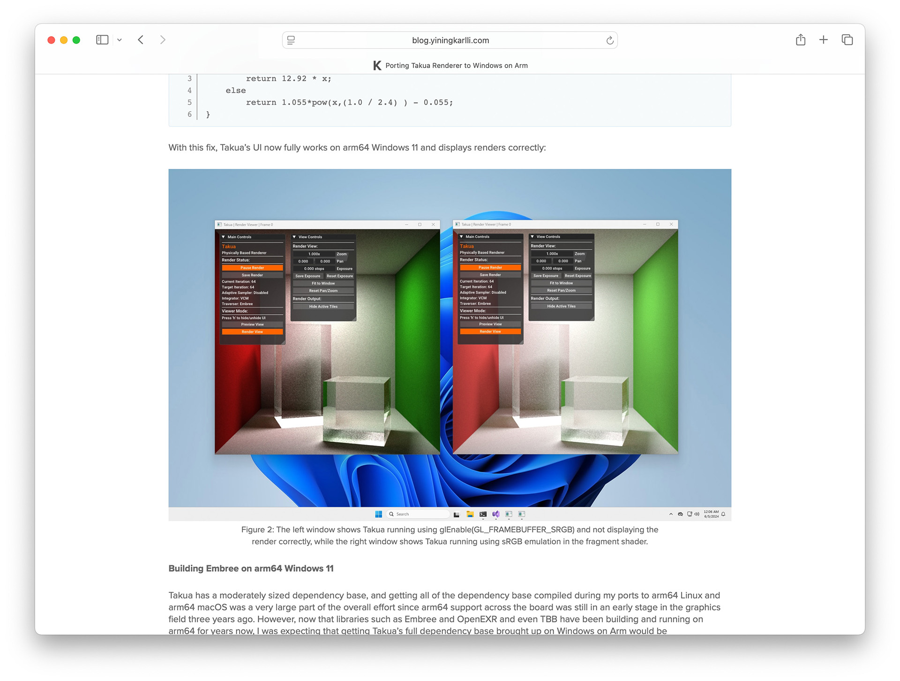Screen dimensions: 900x681
Task: Click the left Takua window app icon
Action: [219, 225]
